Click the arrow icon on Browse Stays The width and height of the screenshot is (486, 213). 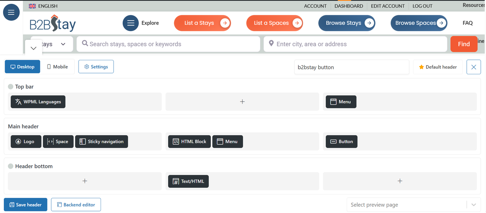tap(369, 23)
